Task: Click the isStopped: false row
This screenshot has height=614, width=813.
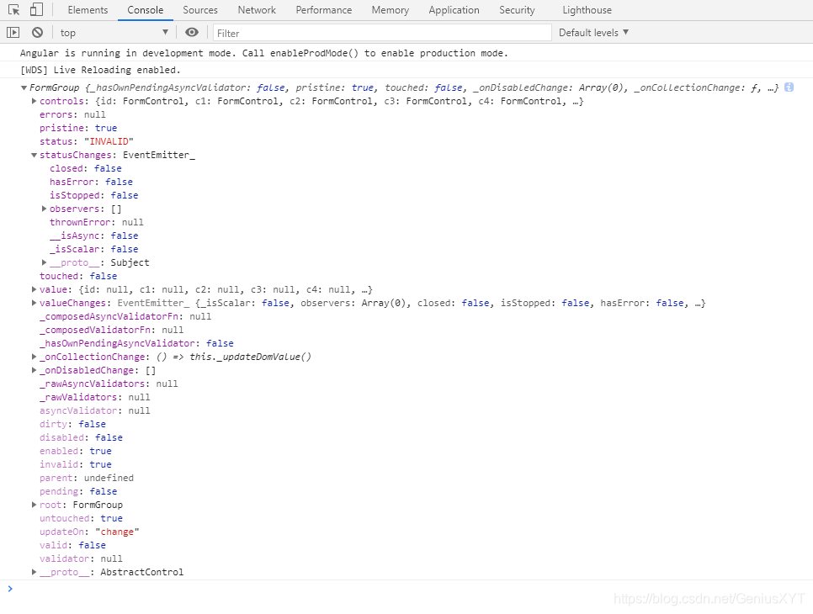Action: (94, 195)
